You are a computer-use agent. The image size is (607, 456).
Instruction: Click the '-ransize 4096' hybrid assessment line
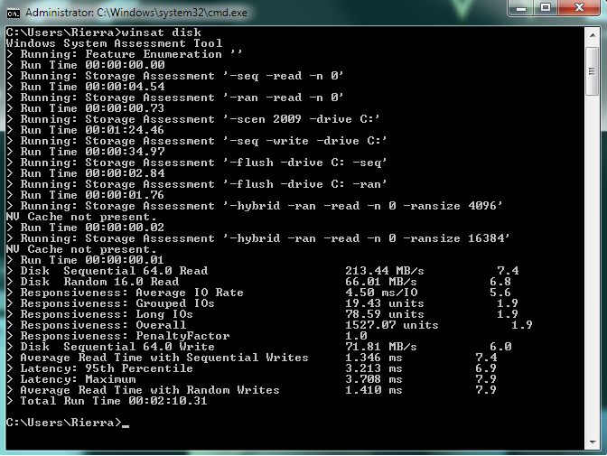(255, 206)
